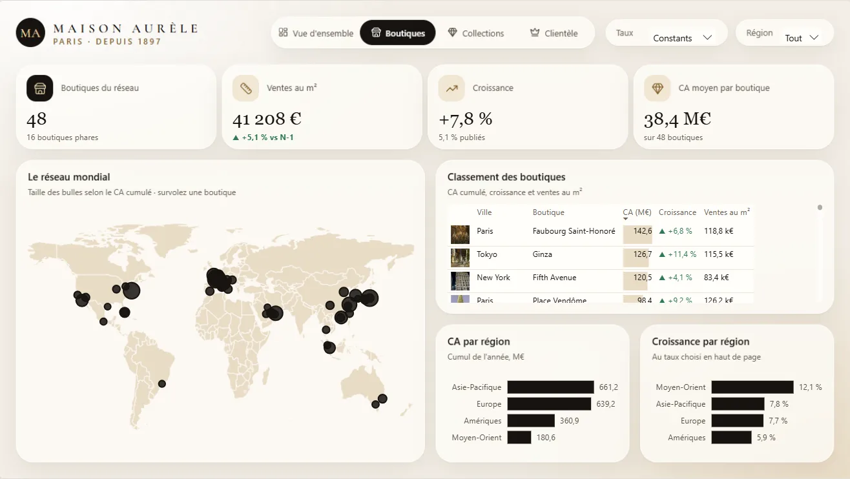Click the 115,5 k€ cell for Ginza
Image resolution: width=850 pixels, height=479 pixels.
coord(719,254)
